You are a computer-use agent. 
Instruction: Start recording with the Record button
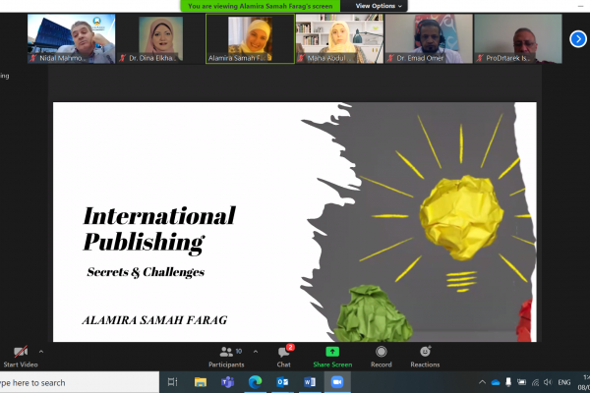pos(381,356)
